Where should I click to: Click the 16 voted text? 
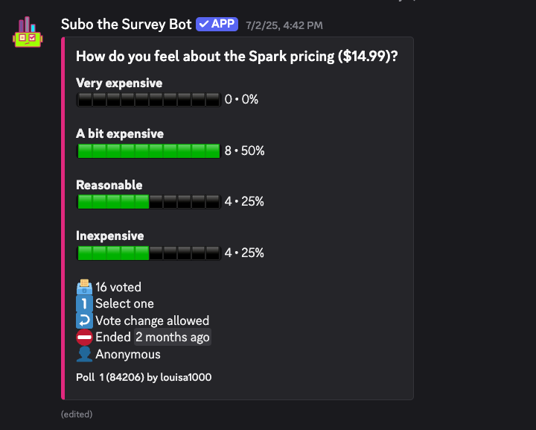tap(118, 287)
